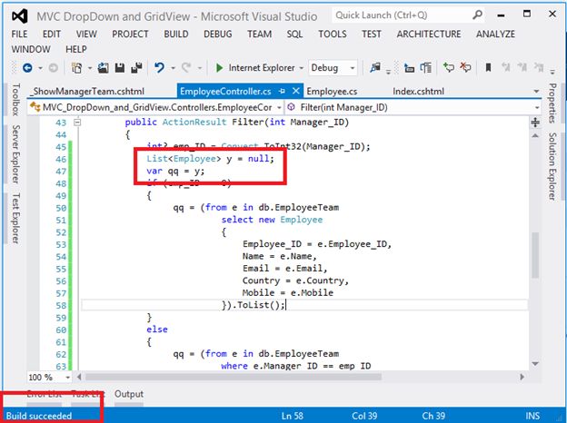Screen dimensions: 567x423
Task: Expand the Filter(int Manager_ID) member dropdown
Action: click(537, 108)
